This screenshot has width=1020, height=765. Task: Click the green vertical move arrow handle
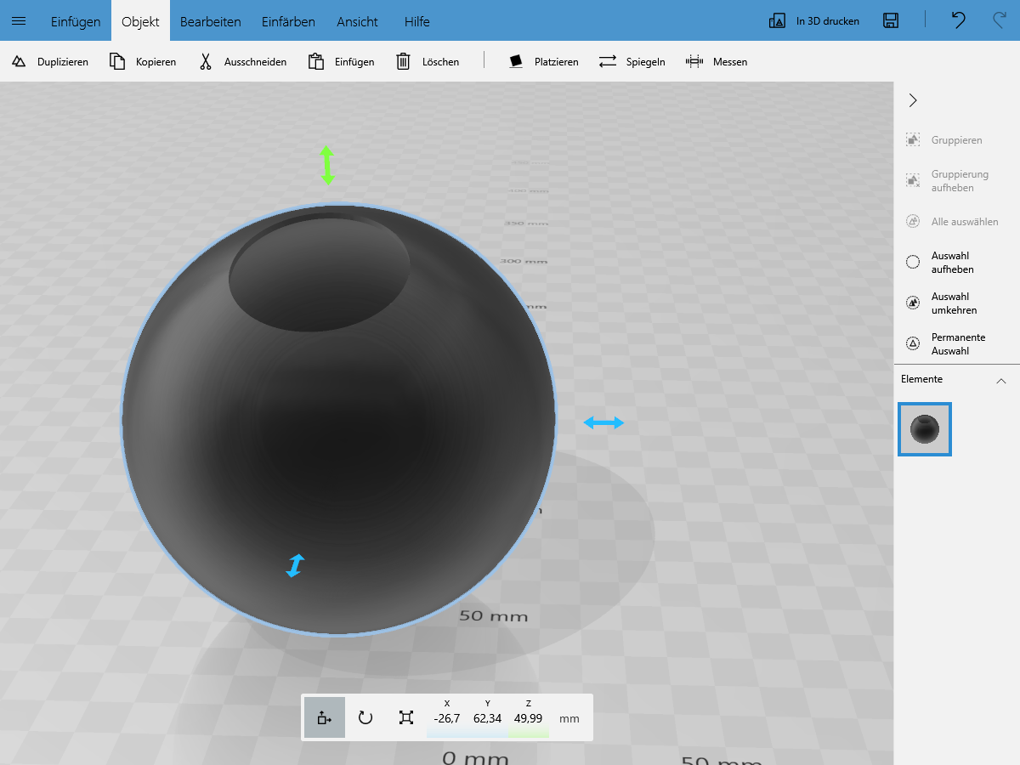[327, 165]
